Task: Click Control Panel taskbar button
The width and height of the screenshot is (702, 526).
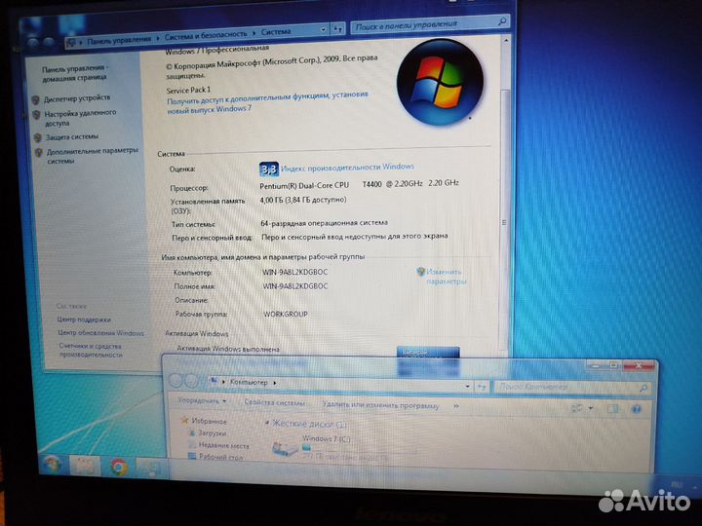Action: [x=149, y=469]
